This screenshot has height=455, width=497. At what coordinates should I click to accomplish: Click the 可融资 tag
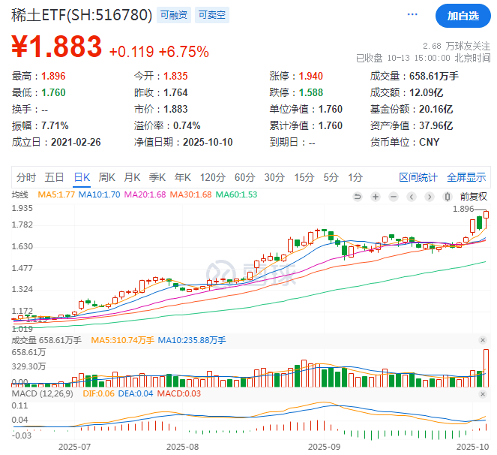(x=175, y=14)
